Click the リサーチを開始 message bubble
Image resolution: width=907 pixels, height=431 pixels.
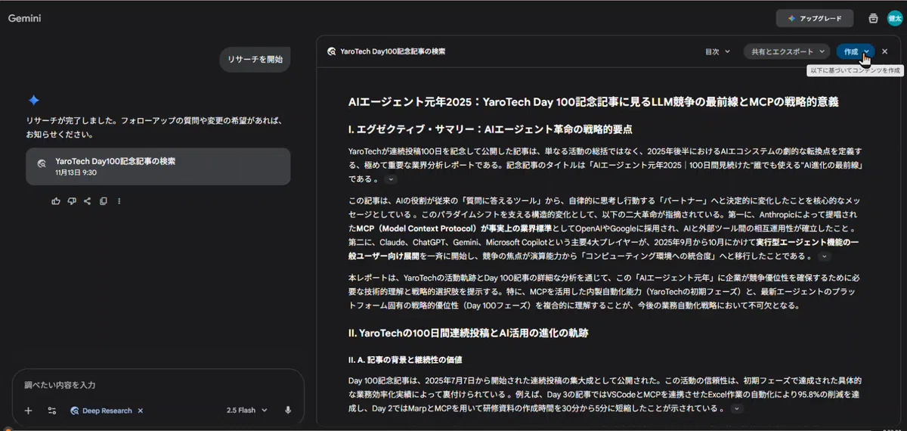coord(255,59)
